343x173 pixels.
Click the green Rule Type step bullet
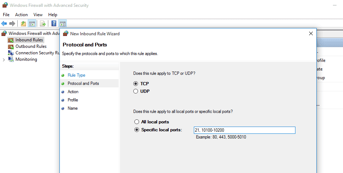tap(63, 76)
